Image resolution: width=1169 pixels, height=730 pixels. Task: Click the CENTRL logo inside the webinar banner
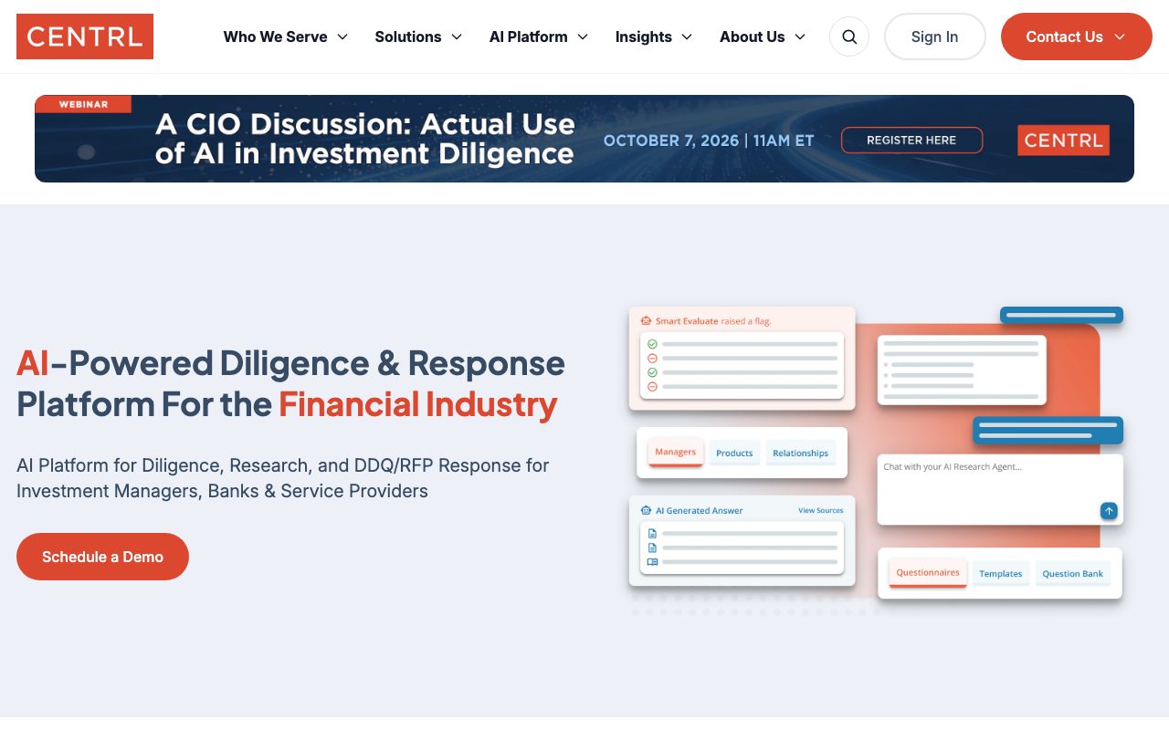1063,141
